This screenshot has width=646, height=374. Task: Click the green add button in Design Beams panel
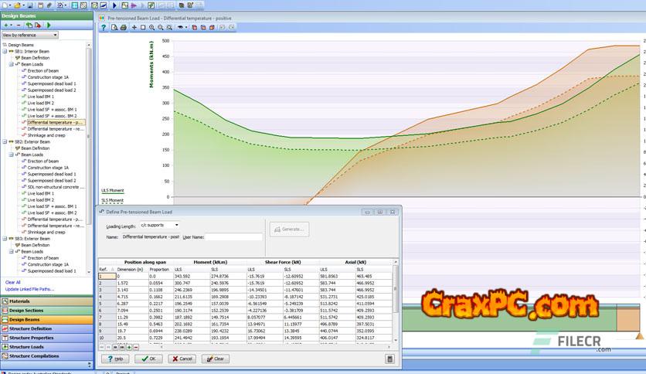point(5,25)
